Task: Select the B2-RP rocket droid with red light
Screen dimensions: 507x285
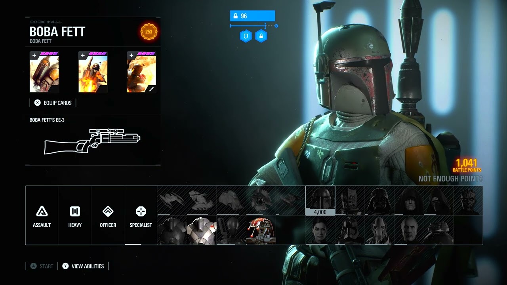Action: (202, 230)
